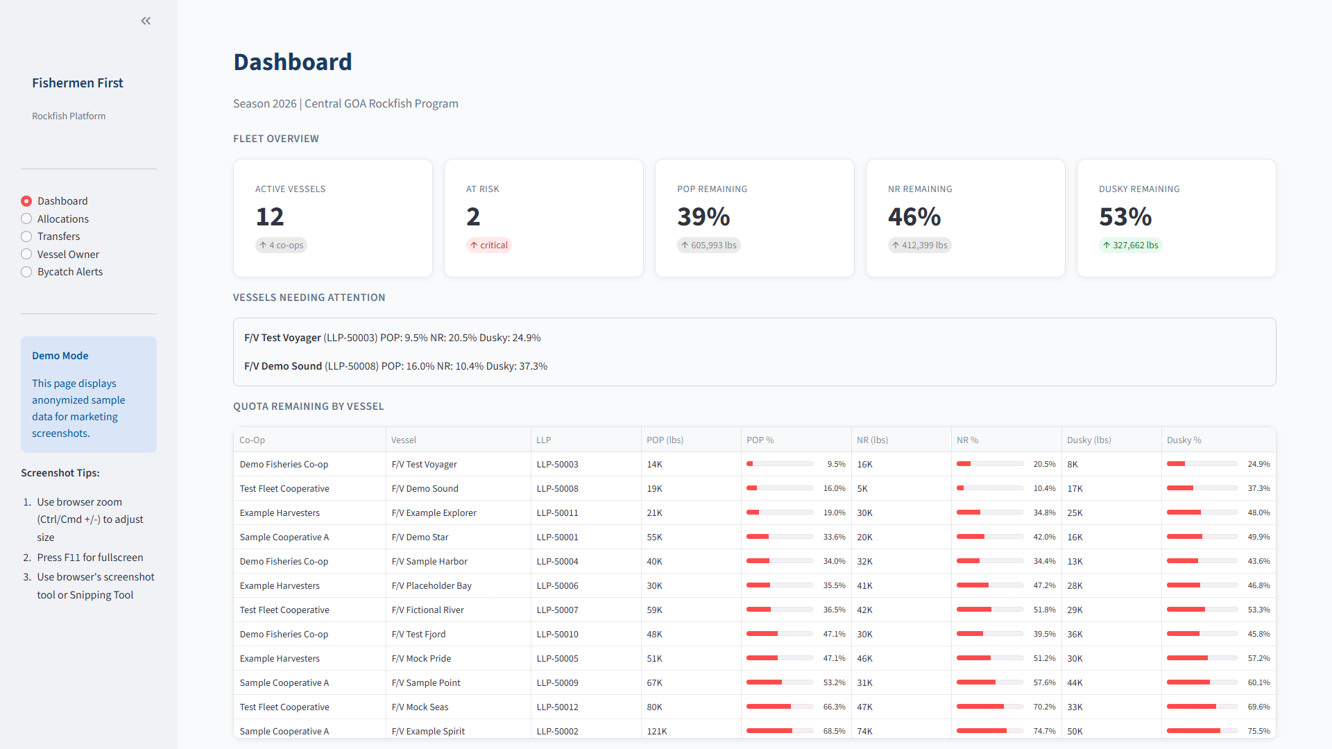
Task: Click LLP-50001 in the F/V Demo Star row
Action: pos(558,537)
